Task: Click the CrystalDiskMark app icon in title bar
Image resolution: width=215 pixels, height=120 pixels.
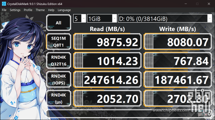Action: click(x=4, y=4)
